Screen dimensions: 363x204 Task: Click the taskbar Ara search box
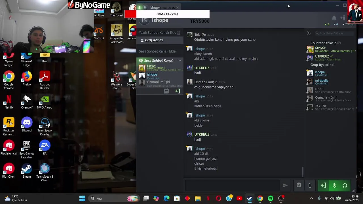click(x=113, y=198)
